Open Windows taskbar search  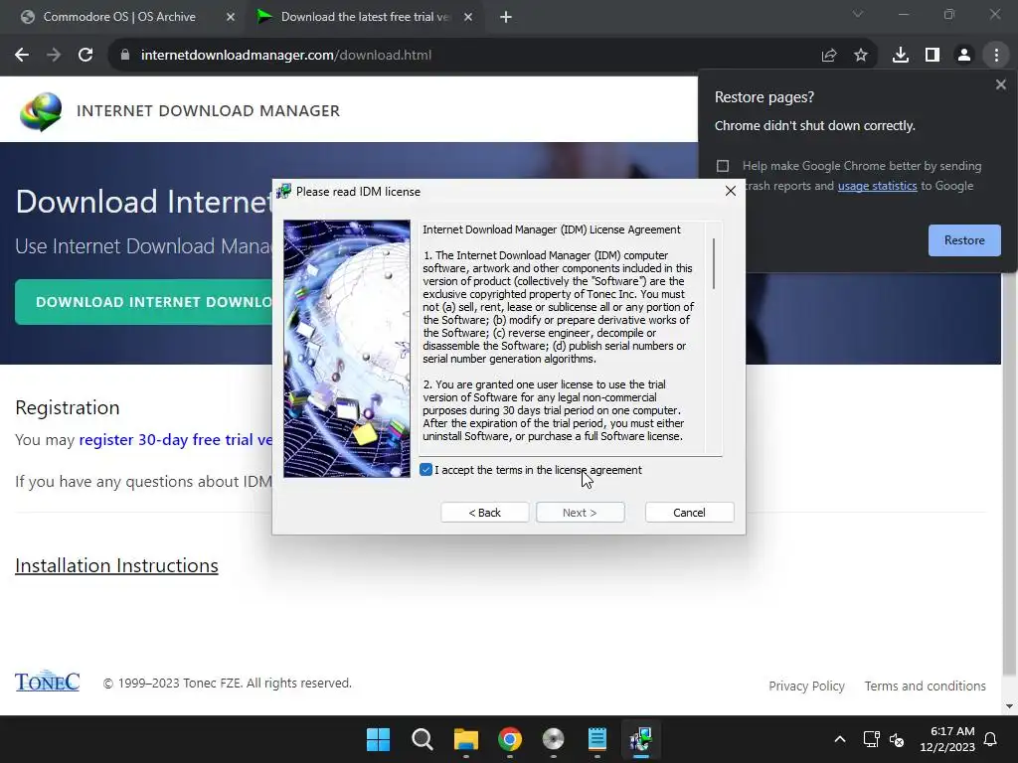click(x=422, y=739)
